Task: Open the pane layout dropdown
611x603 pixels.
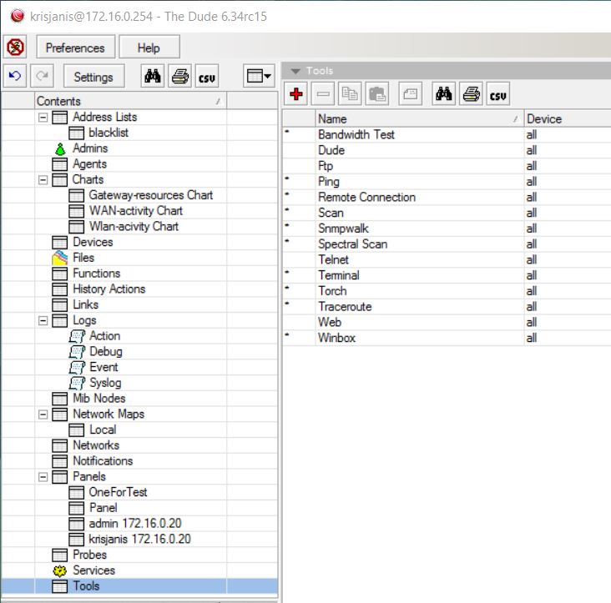Action: (259, 76)
